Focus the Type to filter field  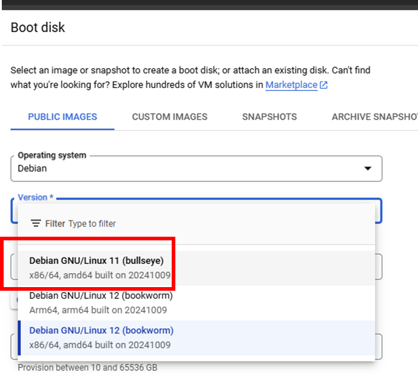(x=92, y=223)
